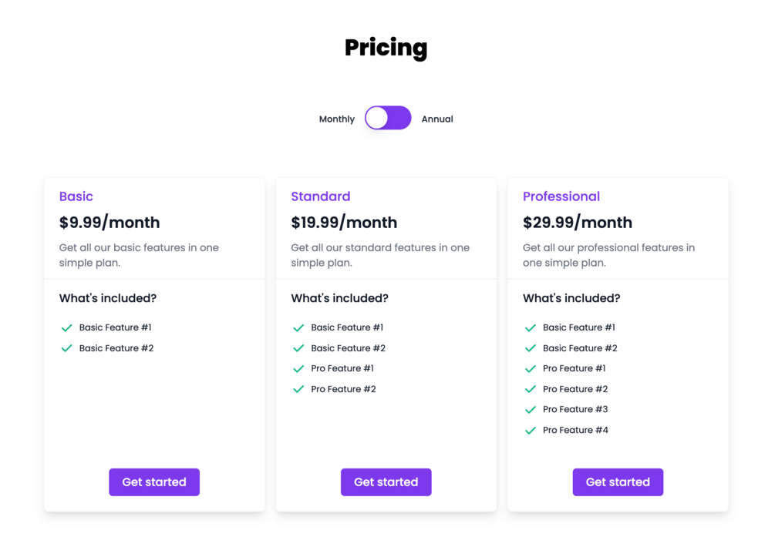This screenshot has height=537, width=775.
Task: Select the Professional plan title
Action: [561, 196]
